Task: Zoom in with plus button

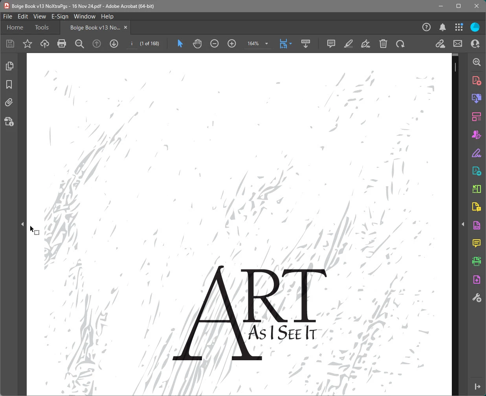Action: click(x=232, y=44)
